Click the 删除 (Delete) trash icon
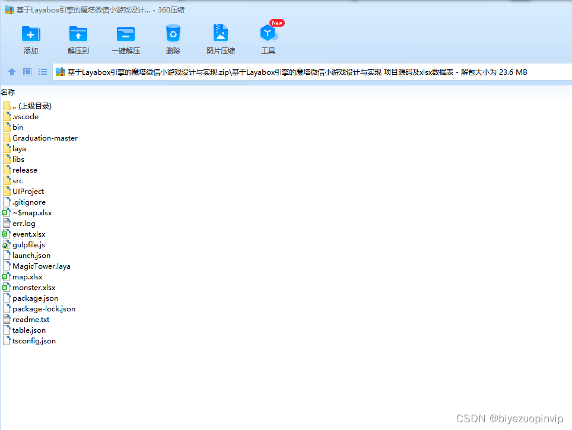Screen dimensions: 572x430 coord(173,34)
